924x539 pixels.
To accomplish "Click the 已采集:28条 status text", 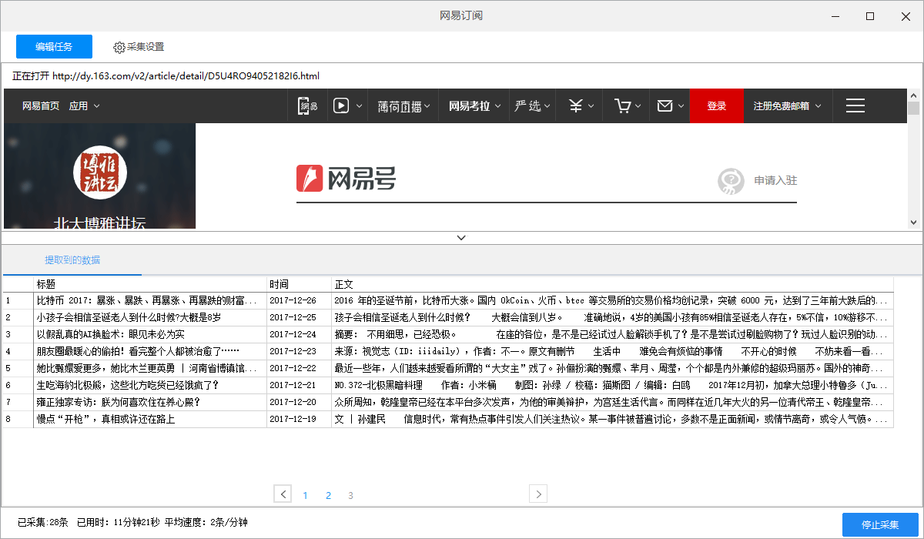I will coord(43,524).
